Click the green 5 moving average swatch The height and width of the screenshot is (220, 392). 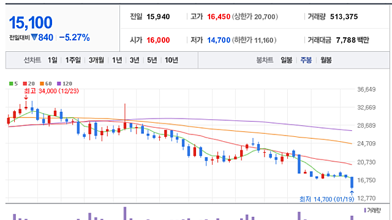tap(11, 84)
